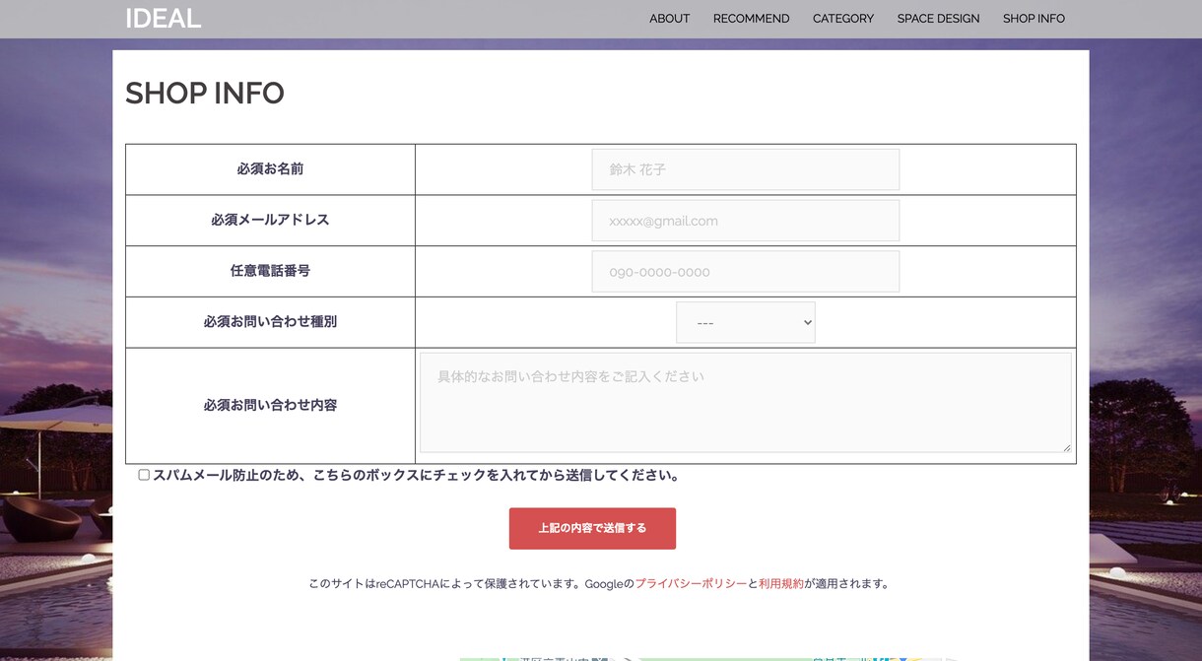Open the プライバシーポリシー link
This screenshot has height=661, width=1202.
(x=691, y=584)
